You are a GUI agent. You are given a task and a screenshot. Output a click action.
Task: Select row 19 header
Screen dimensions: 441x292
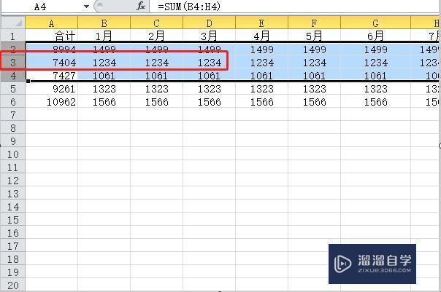[13, 272]
